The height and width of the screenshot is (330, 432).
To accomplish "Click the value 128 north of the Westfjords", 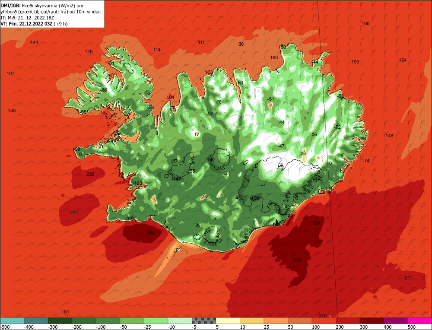I will coord(89,51).
